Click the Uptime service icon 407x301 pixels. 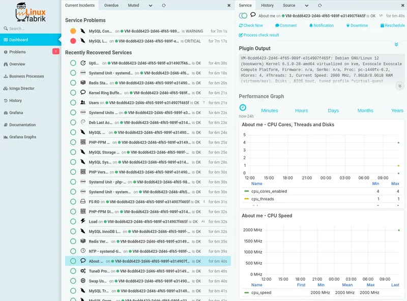83,63
